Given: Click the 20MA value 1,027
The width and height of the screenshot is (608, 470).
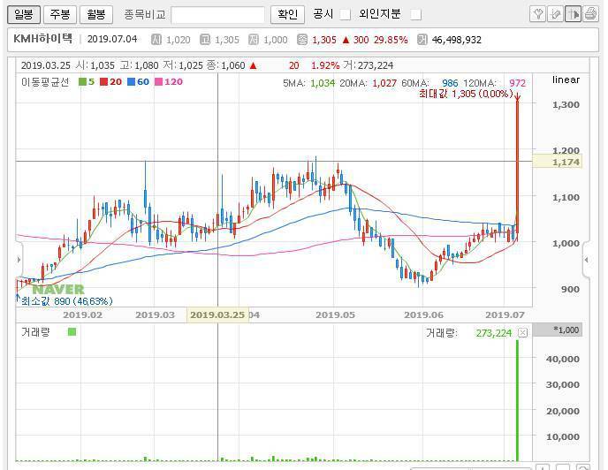Looking at the screenshot, I should point(384,83).
